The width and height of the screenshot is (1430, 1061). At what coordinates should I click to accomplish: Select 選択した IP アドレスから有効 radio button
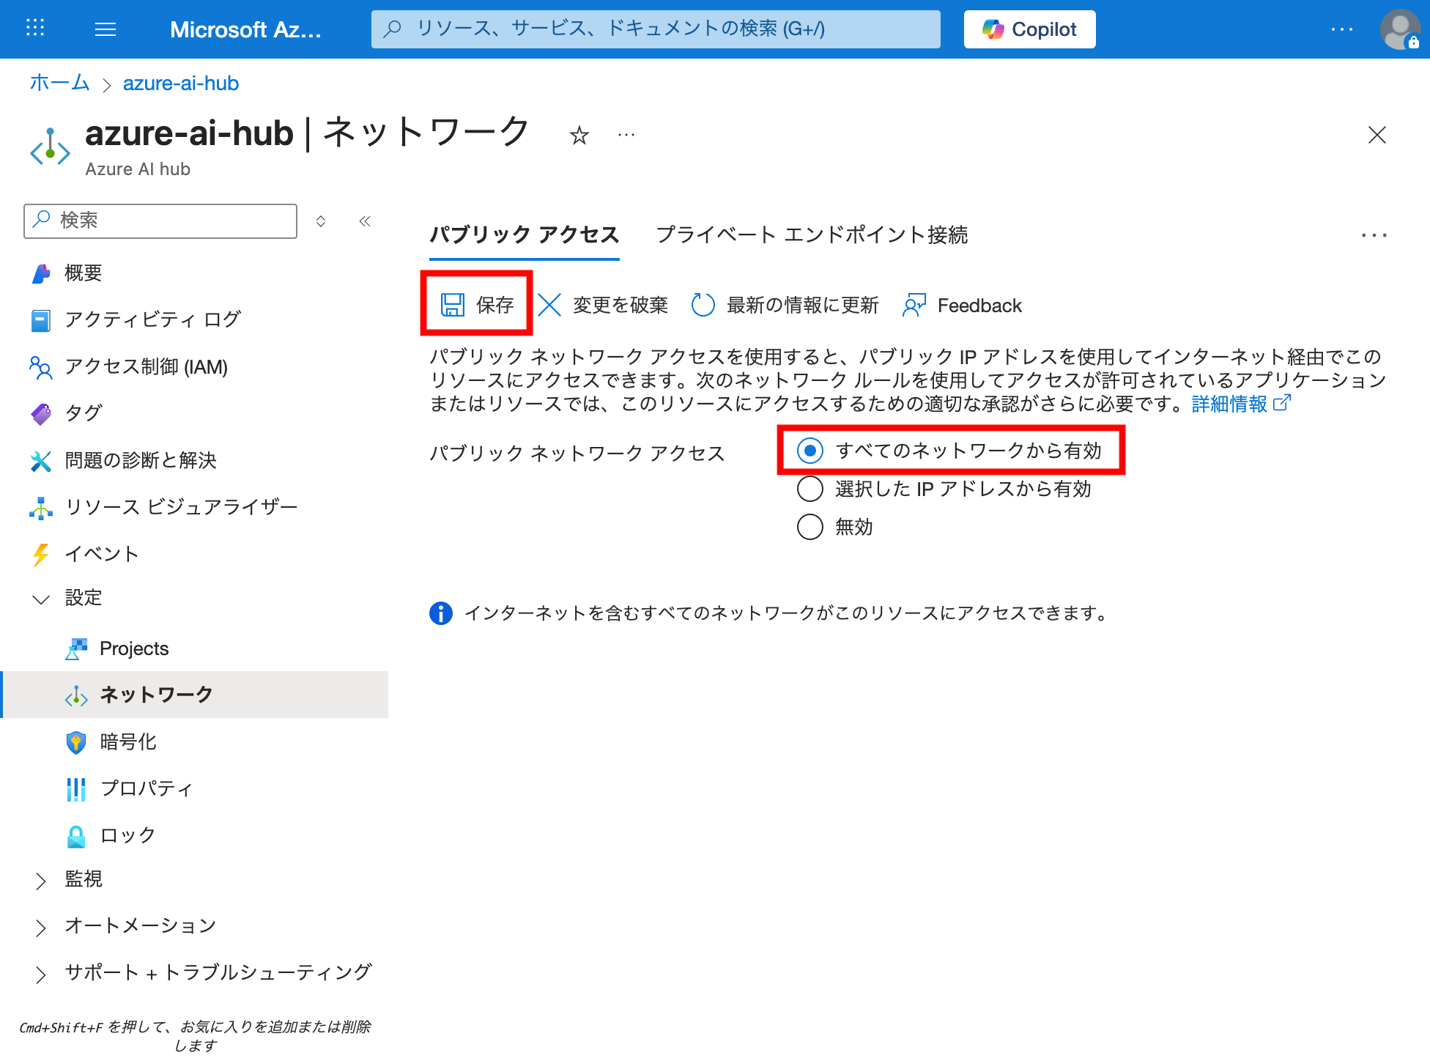(x=810, y=489)
